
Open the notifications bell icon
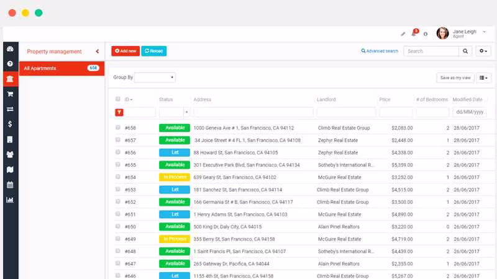coord(414,33)
